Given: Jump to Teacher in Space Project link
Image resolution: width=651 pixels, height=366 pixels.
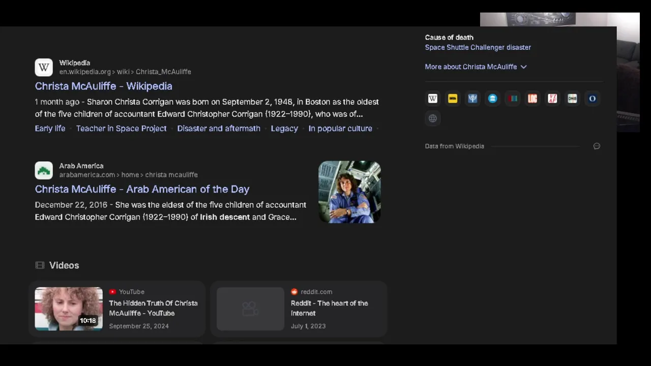Looking at the screenshot, I should click(121, 129).
